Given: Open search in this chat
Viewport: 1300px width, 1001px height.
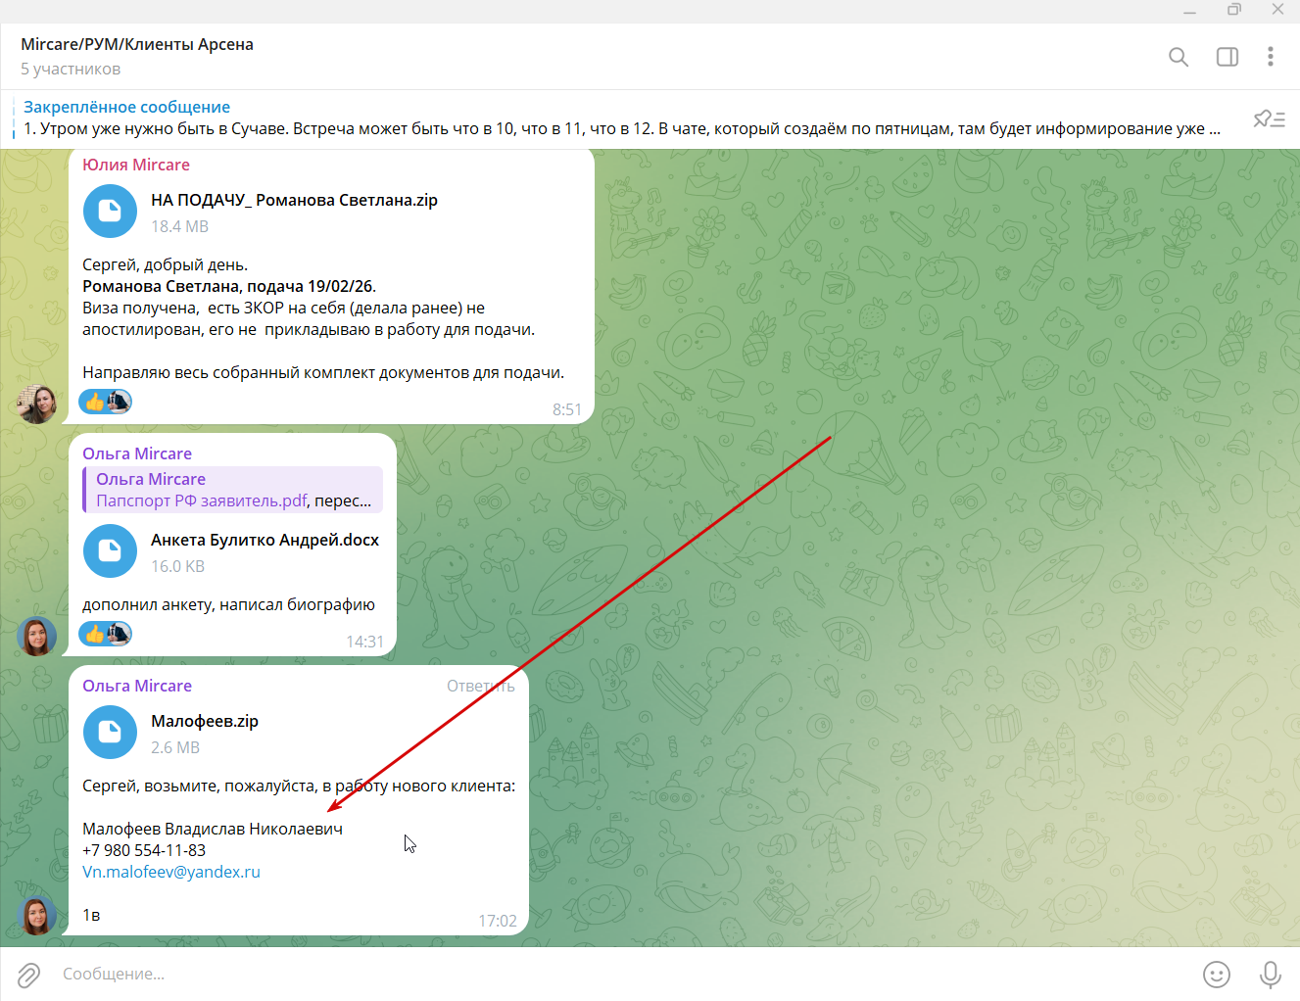Looking at the screenshot, I should 1179,57.
